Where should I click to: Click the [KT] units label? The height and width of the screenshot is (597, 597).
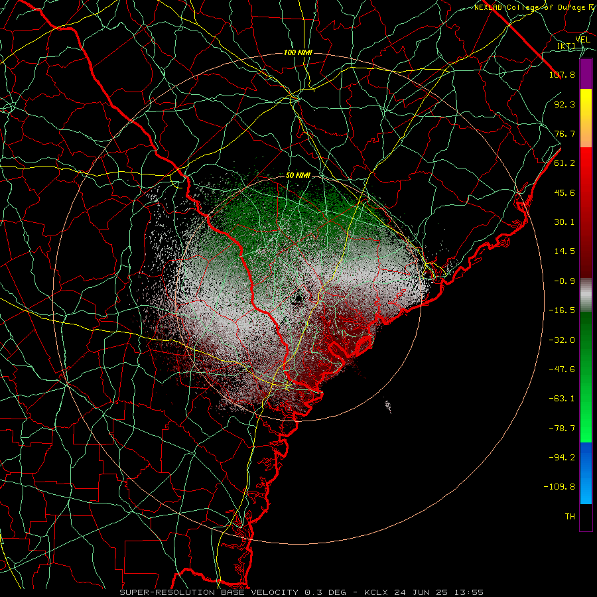(566, 46)
